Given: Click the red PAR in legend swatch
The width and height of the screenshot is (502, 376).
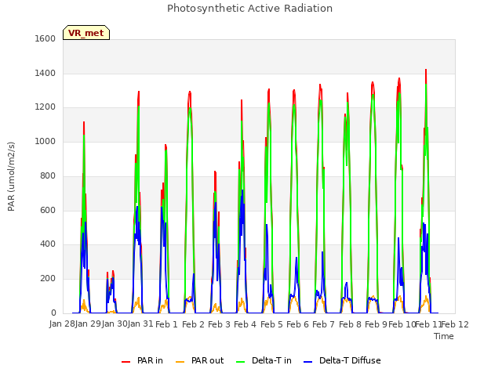Looking at the screenshot, I should pos(125,362).
